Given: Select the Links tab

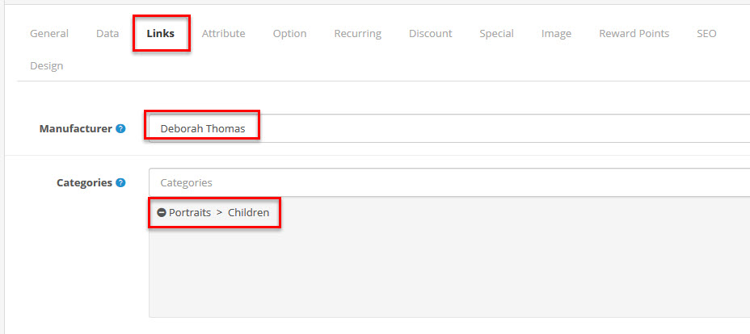Looking at the screenshot, I should pos(161,34).
